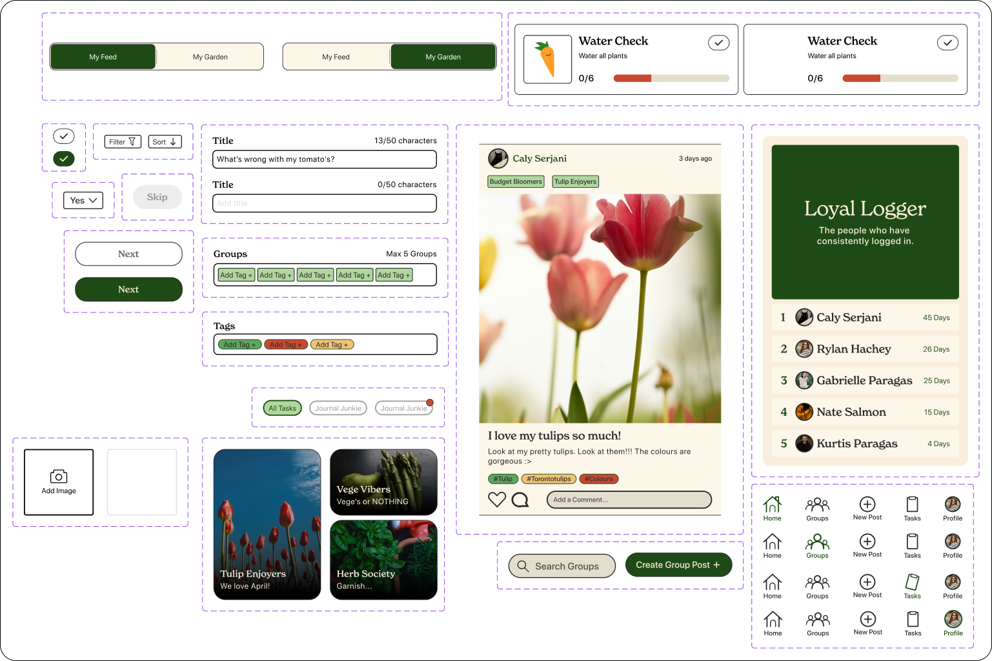Image resolution: width=992 pixels, height=661 pixels.
Task: Click the carrot Water Check progress bar
Action: (x=671, y=78)
